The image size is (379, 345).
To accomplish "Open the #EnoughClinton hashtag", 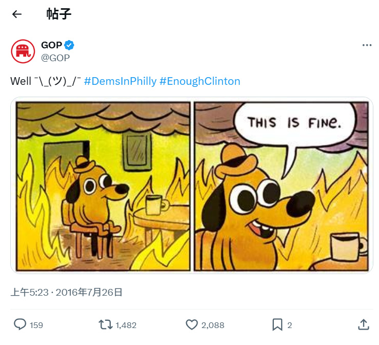I will point(200,81).
